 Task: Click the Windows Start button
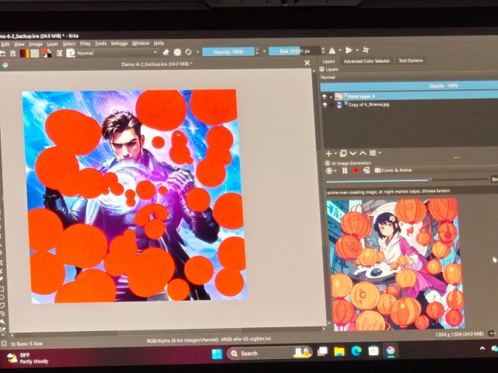pyautogui.click(x=217, y=354)
